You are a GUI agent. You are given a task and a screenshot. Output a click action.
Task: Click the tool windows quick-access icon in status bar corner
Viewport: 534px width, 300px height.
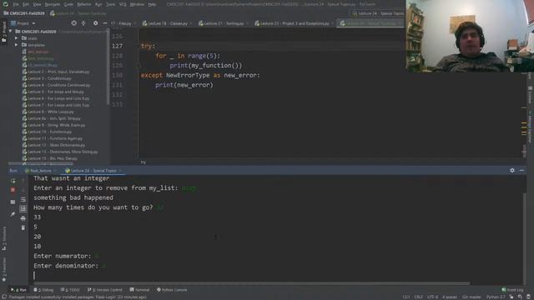tap(3, 297)
